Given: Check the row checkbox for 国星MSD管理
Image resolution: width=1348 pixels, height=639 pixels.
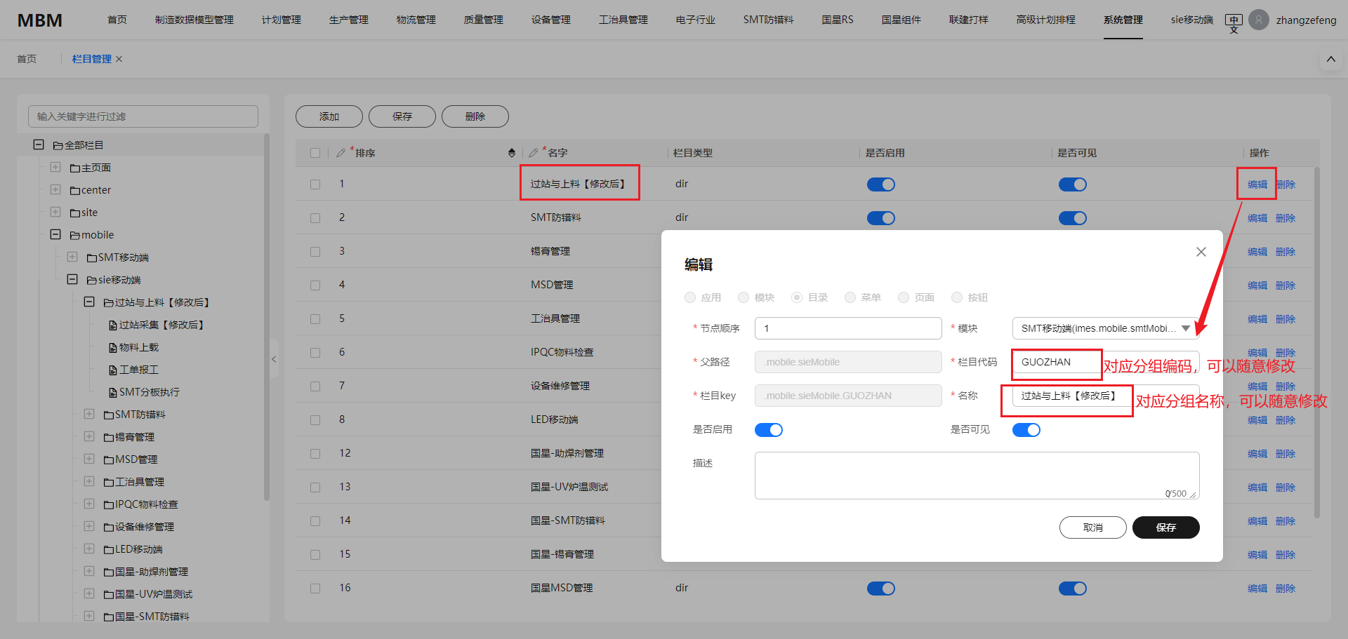Looking at the screenshot, I should point(315,588).
